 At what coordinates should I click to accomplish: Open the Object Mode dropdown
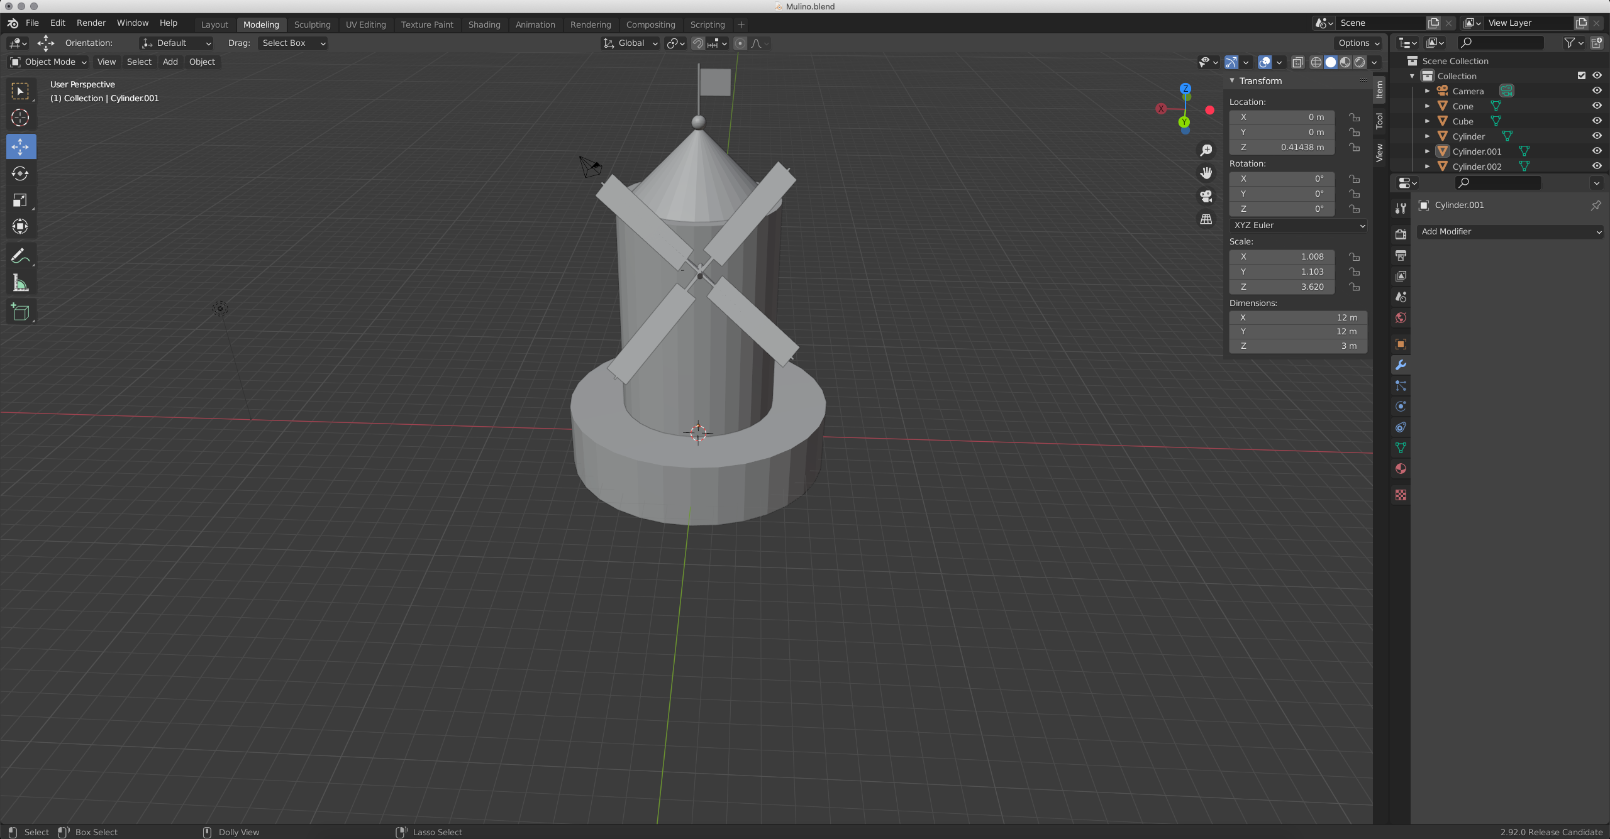(48, 62)
